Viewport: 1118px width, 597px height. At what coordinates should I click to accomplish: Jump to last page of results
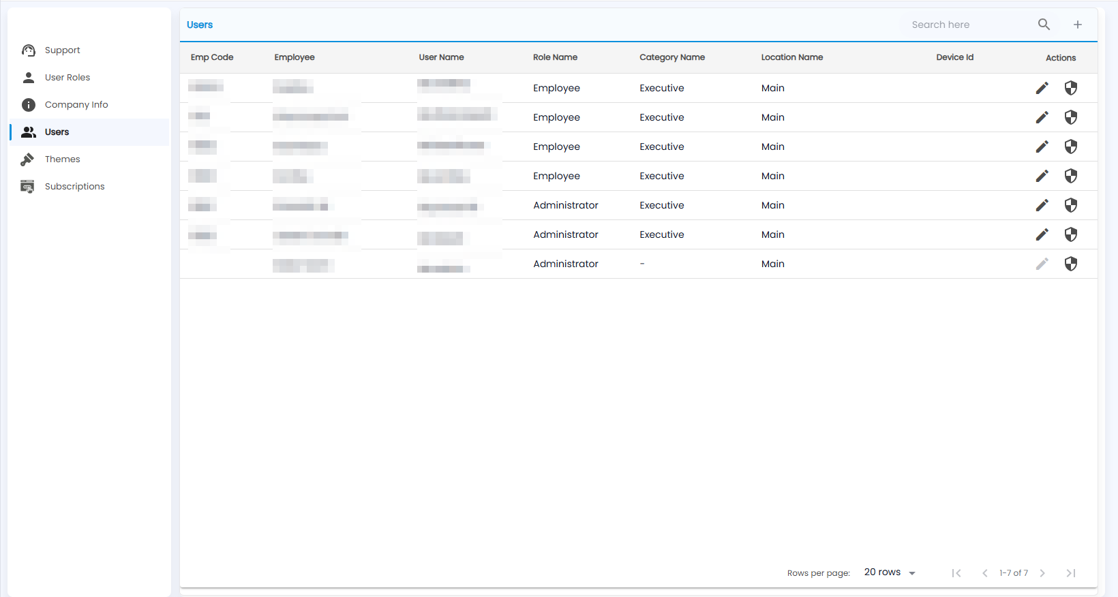click(1071, 573)
